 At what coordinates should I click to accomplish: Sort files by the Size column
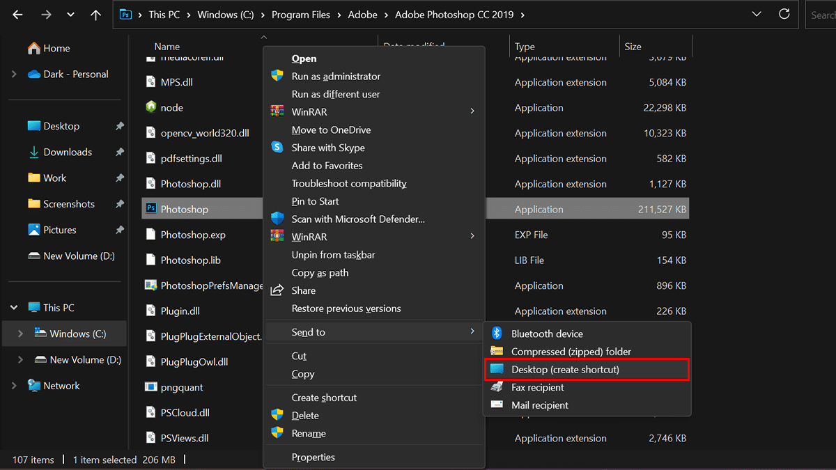point(633,47)
